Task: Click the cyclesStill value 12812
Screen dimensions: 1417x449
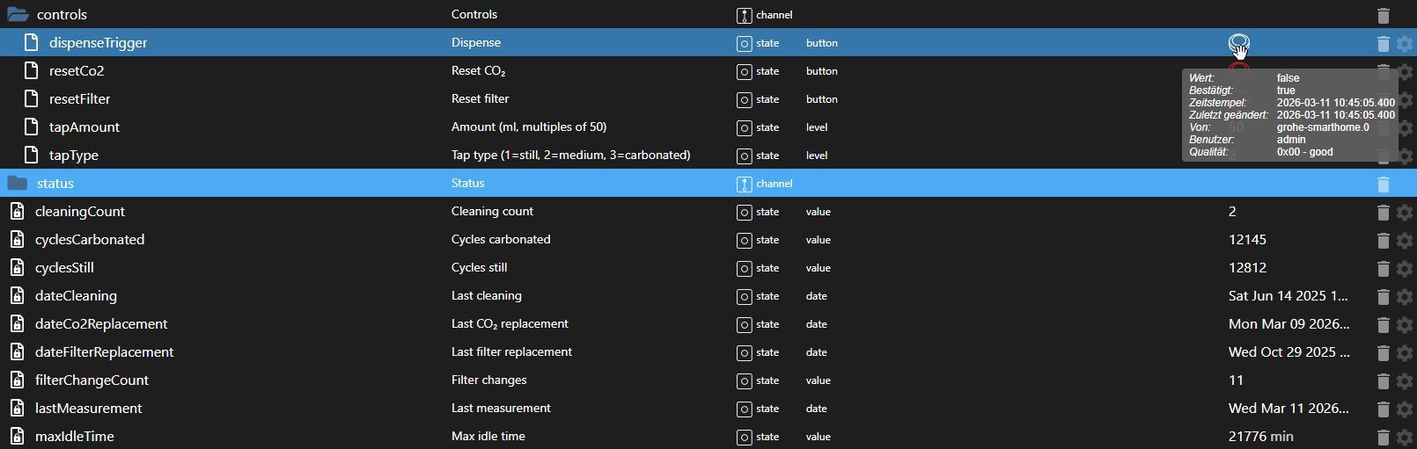Action: coord(1247,268)
